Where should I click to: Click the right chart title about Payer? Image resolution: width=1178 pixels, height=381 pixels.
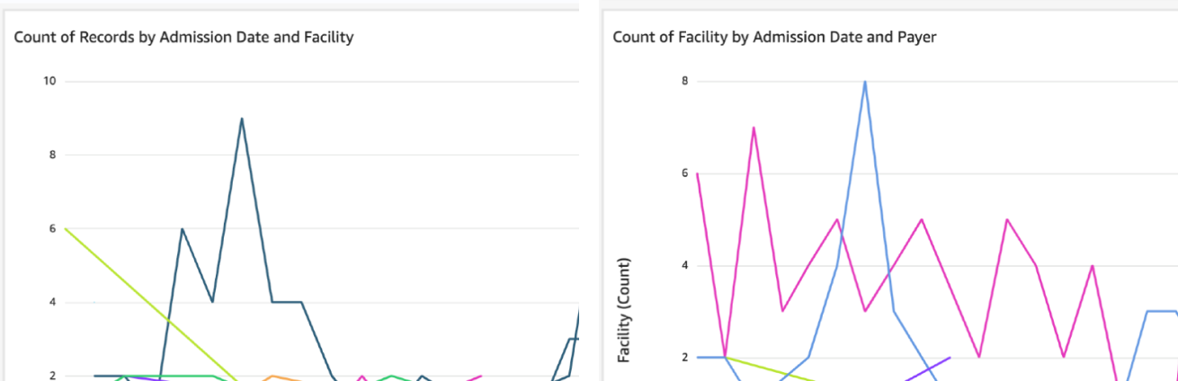tap(775, 38)
